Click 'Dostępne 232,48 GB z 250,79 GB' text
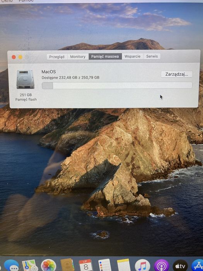 (70, 77)
